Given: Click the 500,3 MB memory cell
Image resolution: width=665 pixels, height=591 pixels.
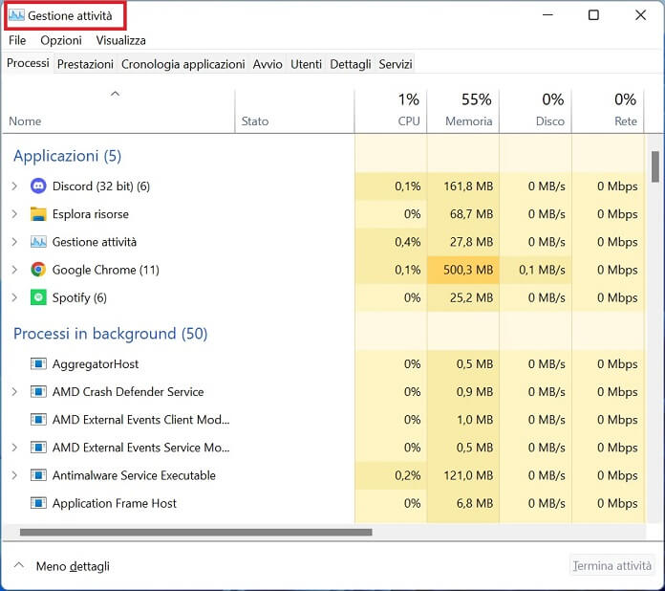Looking at the screenshot, I should (x=463, y=270).
